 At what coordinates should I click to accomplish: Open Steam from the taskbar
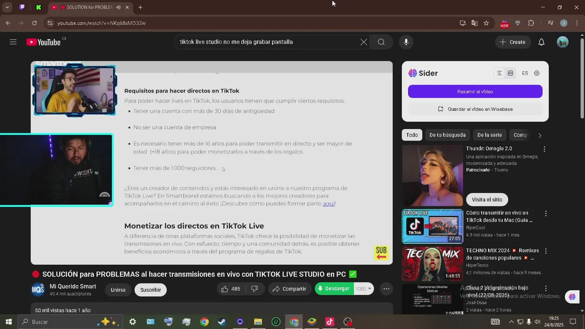pos(222,322)
